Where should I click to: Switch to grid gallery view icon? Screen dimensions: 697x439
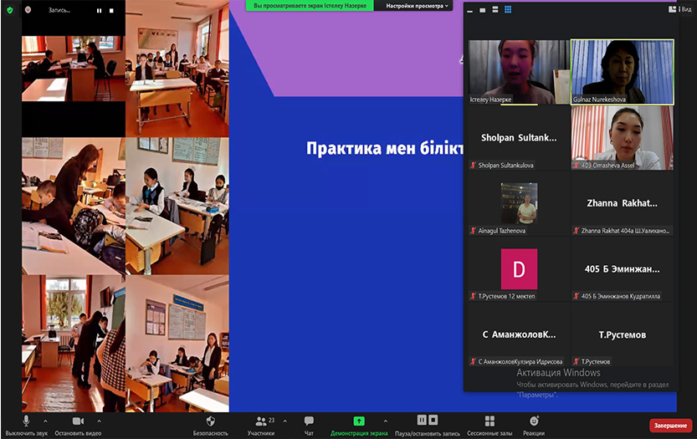[507, 10]
